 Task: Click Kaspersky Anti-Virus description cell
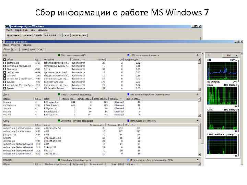[x=54, y=82]
